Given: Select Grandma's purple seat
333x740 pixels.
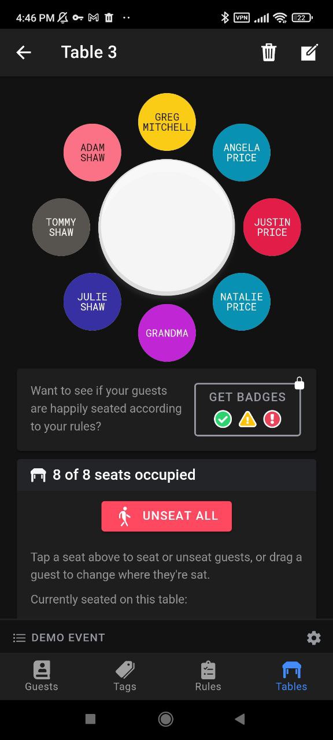Looking at the screenshot, I should coord(167,333).
